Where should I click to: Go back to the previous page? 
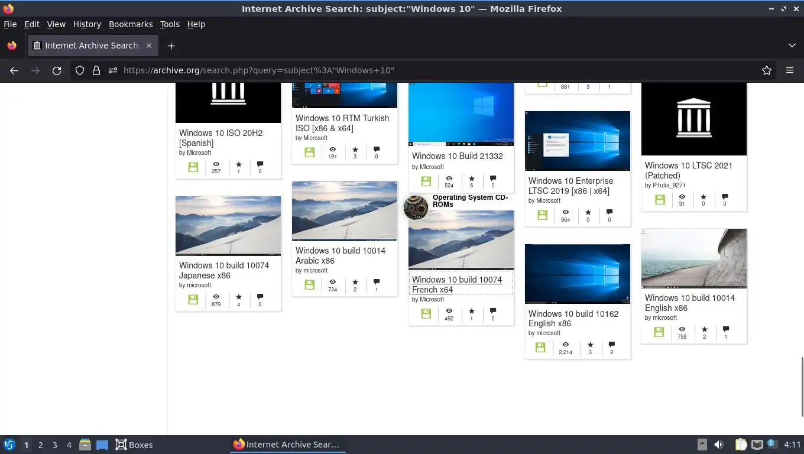(x=14, y=70)
